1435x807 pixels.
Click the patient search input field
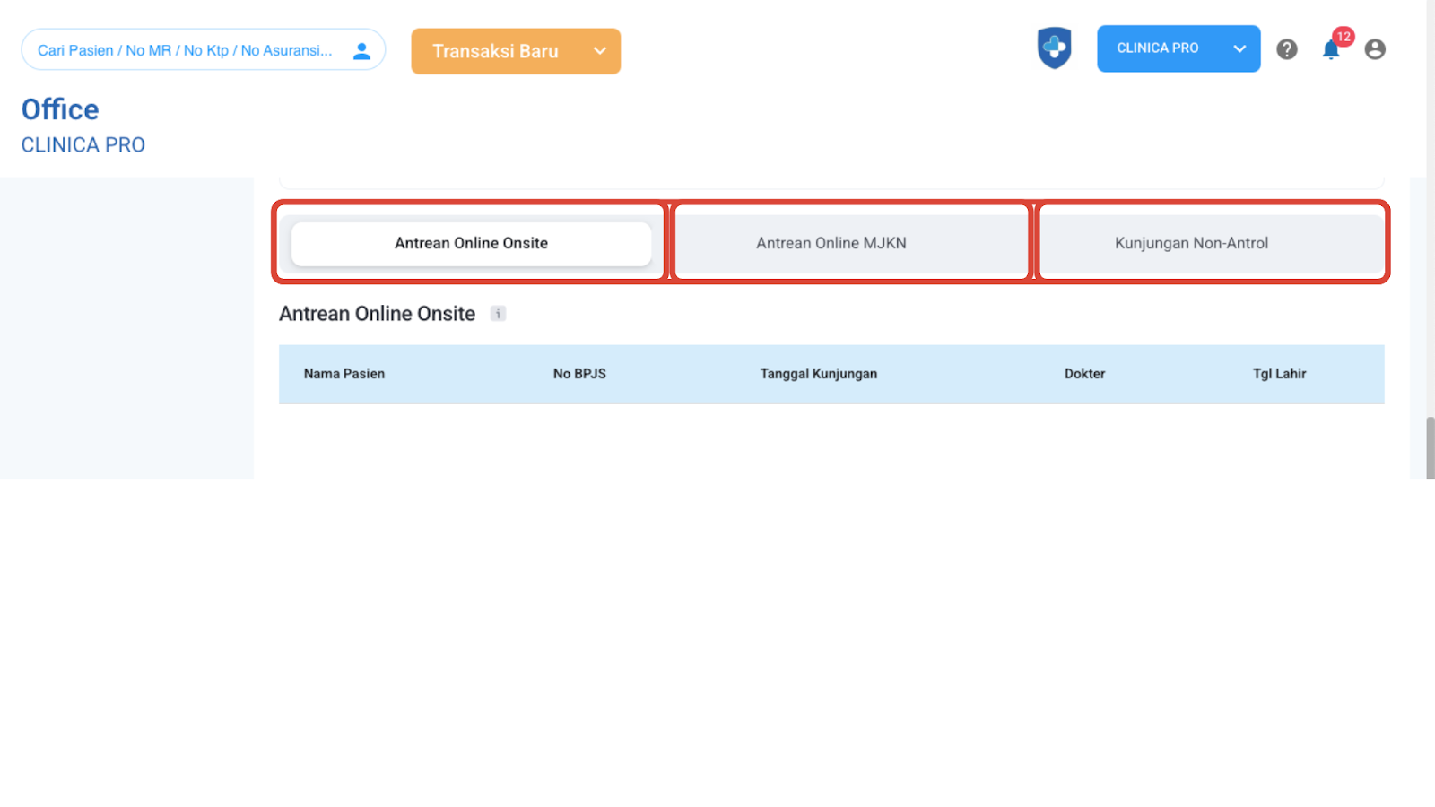tap(184, 50)
